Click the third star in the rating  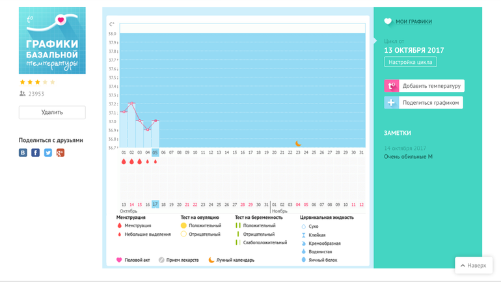38,83
